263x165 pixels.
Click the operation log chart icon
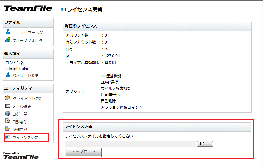pos(8,129)
